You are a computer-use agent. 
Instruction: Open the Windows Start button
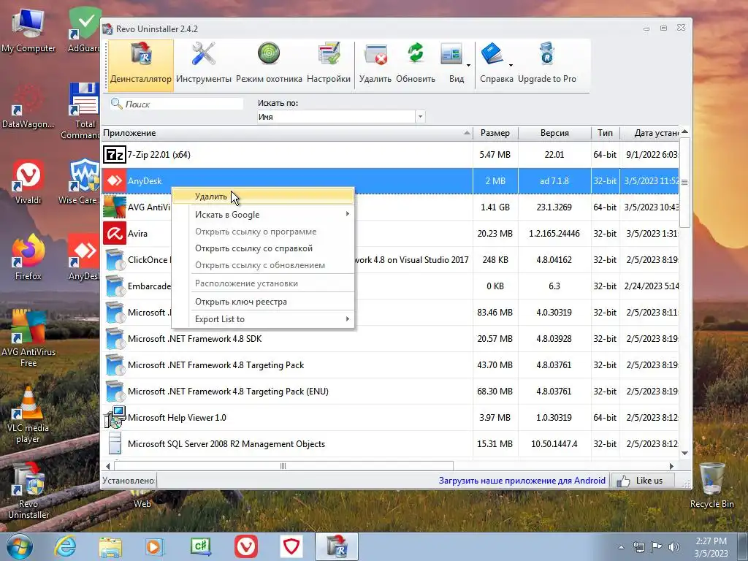tap(20, 546)
